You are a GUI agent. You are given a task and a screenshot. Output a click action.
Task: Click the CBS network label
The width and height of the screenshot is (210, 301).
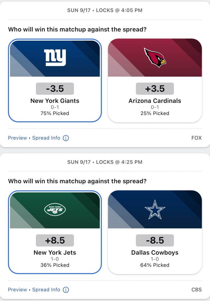coord(196,290)
